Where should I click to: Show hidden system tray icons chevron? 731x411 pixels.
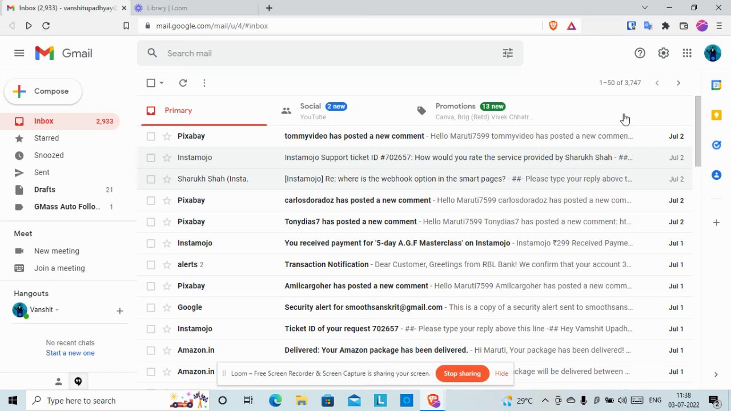coord(545,400)
